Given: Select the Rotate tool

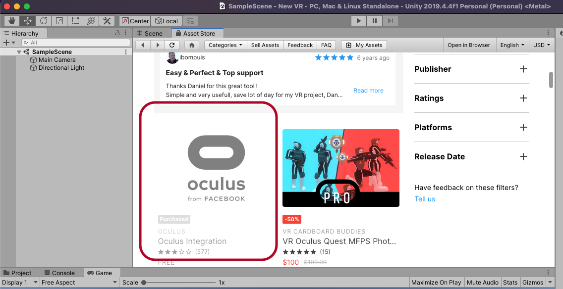Looking at the screenshot, I should tap(44, 21).
